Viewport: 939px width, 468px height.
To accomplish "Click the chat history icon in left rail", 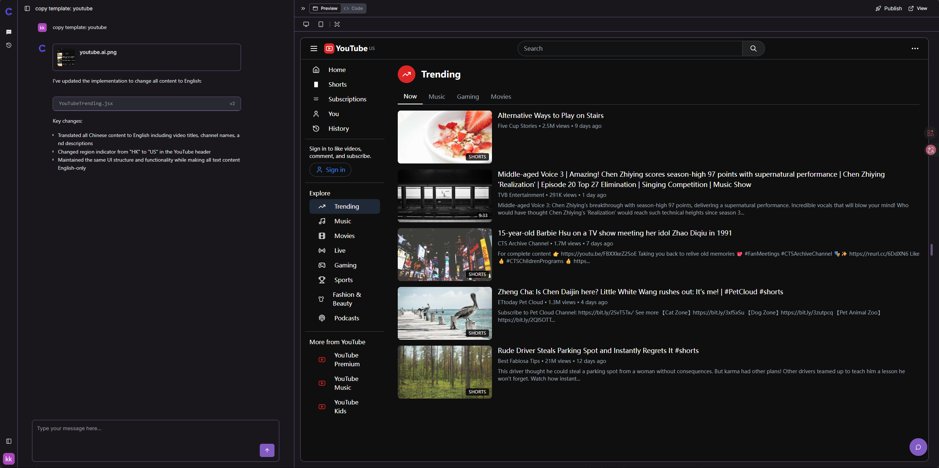I will point(9,45).
